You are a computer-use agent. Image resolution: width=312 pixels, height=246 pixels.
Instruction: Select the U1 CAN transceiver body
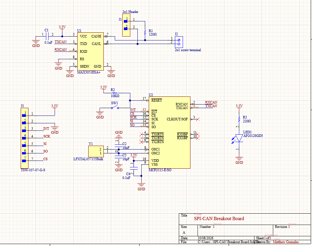tap(91, 51)
